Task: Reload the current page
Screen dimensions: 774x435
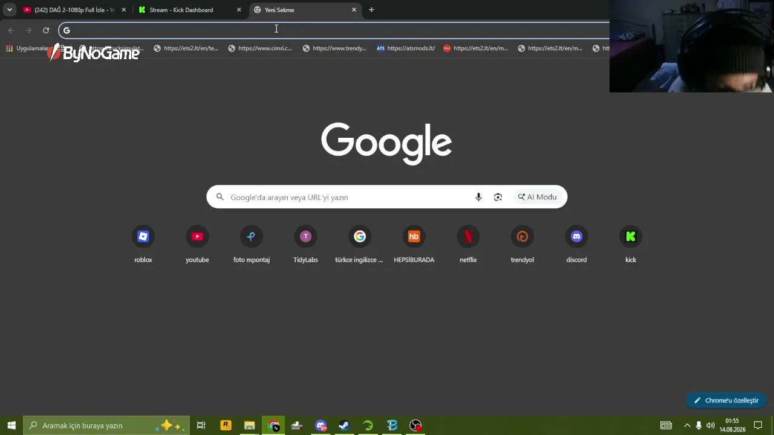Action: [46, 30]
